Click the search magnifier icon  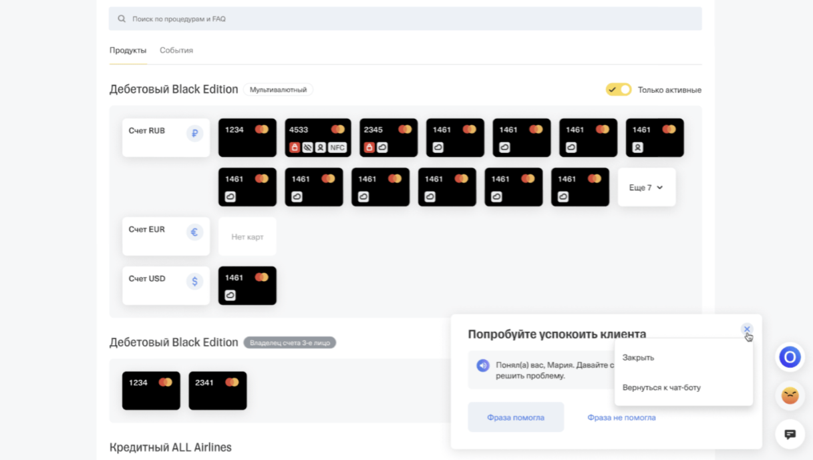122,19
